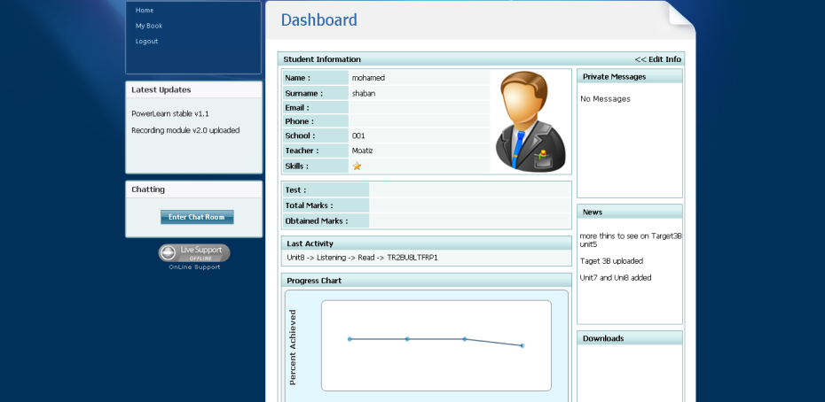Open the Home menu item
The image size is (825, 402).
(145, 11)
